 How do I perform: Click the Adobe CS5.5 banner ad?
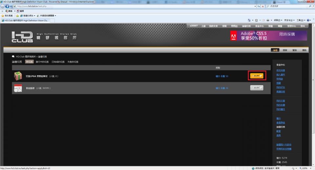[268, 36]
